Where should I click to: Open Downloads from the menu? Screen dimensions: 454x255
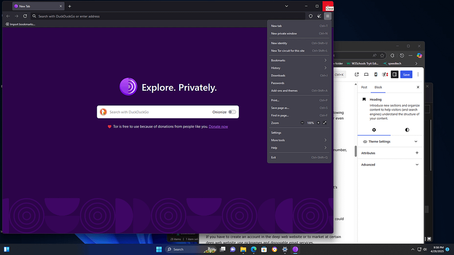pyautogui.click(x=299, y=75)
